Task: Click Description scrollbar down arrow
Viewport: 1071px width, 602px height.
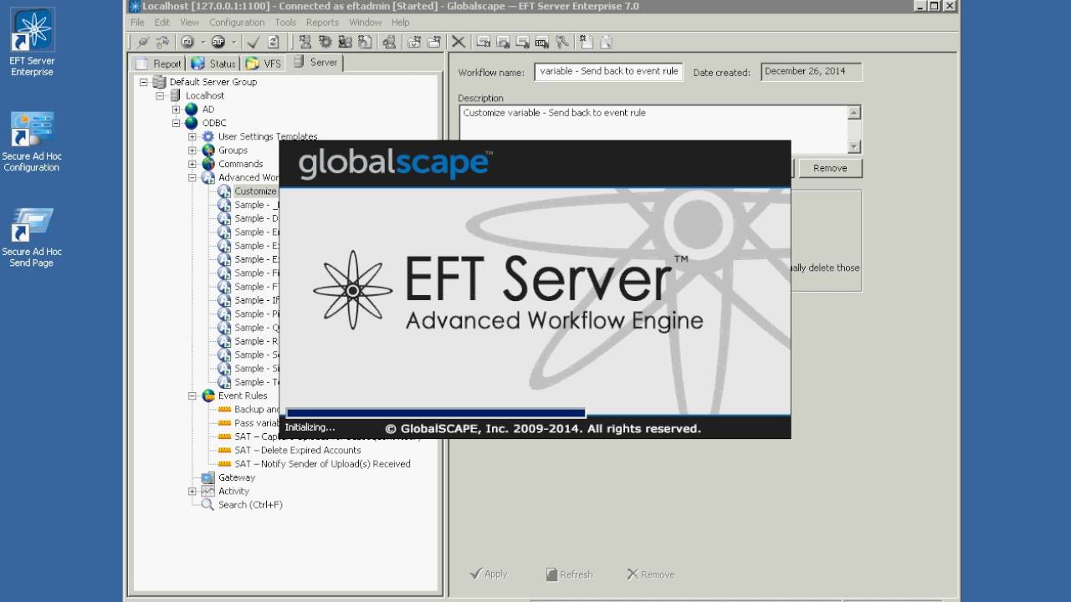Action: (854, 146)
